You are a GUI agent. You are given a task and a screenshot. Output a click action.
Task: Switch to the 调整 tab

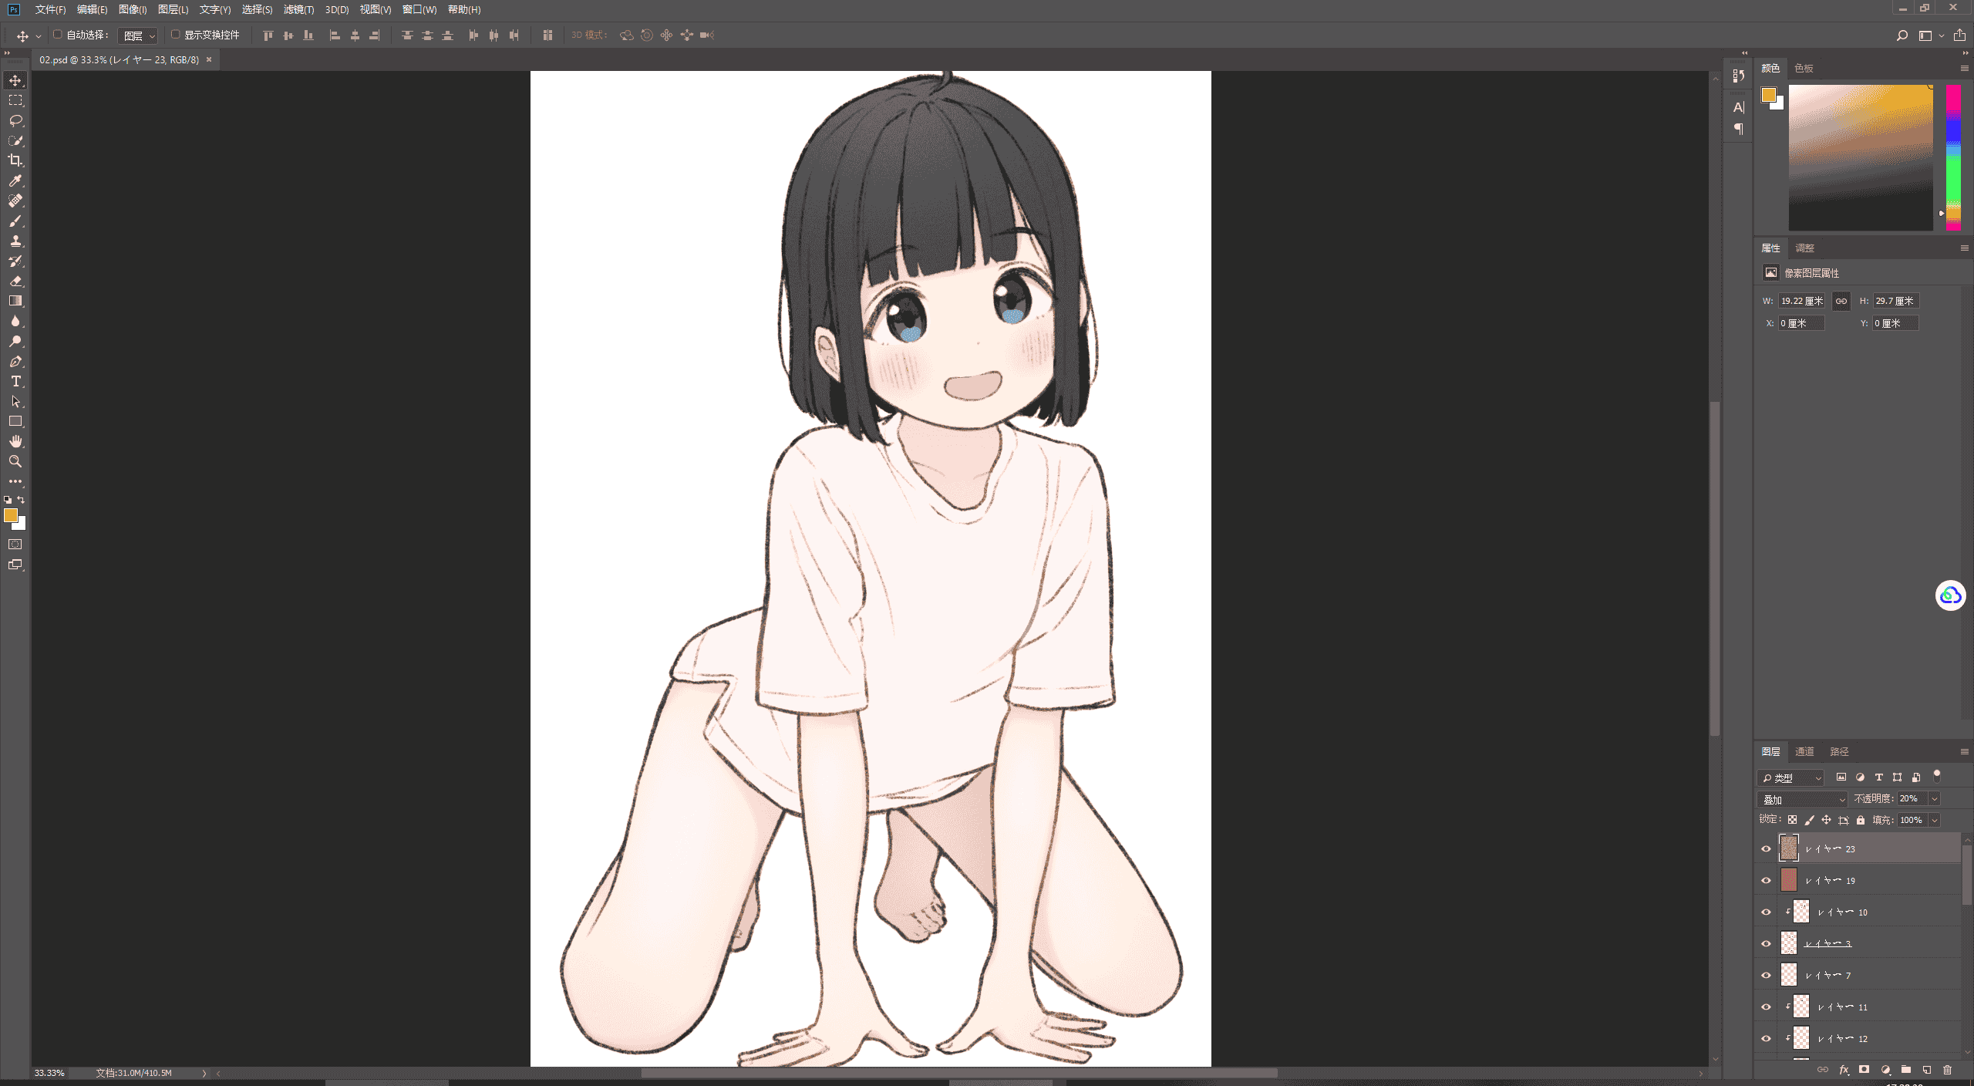(x=1804, y=248)
